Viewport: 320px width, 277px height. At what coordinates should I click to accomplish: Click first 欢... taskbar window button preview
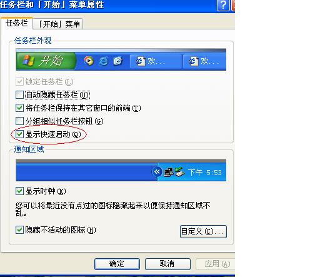click(156, 61)
